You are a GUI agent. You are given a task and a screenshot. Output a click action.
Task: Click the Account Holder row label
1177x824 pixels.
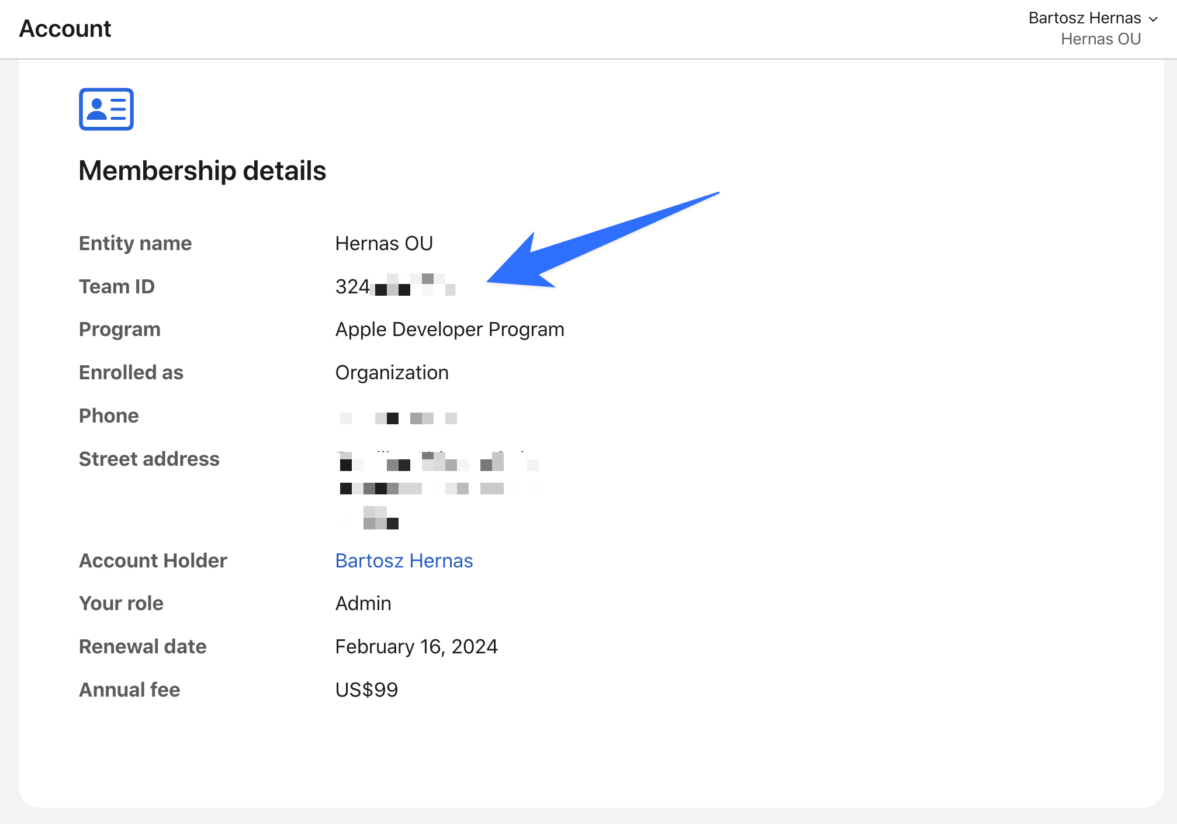tap(153, 560)
